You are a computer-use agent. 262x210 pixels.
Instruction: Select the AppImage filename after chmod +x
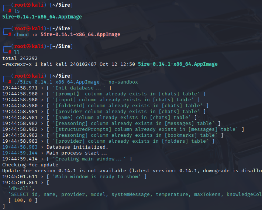point(80,34)
